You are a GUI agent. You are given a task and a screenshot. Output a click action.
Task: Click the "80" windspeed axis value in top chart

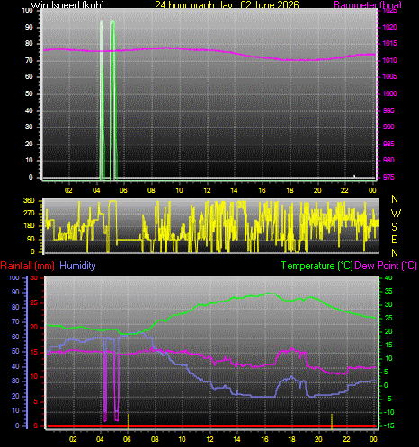pyautogui.click(x=29, y=44)
